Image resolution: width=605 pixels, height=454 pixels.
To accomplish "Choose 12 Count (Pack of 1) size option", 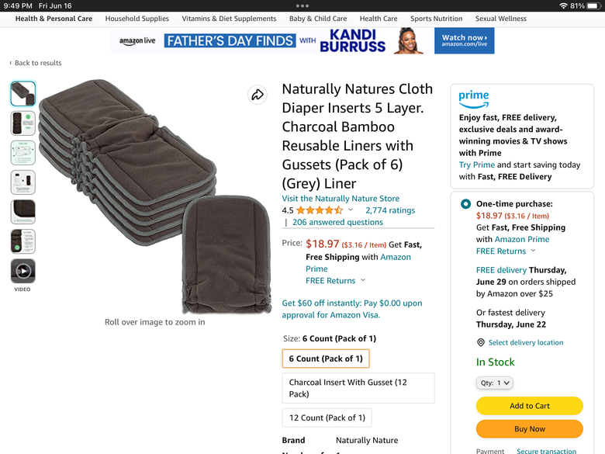I will tap(327, 418).
